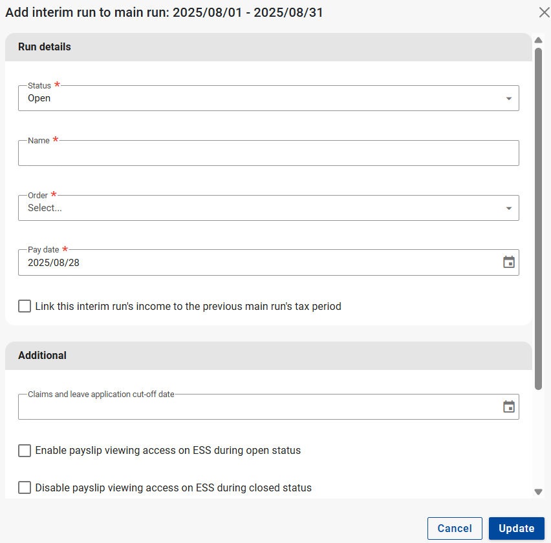Open the Pay date calendar picker
551x543 pixels.
pos(509,262)
